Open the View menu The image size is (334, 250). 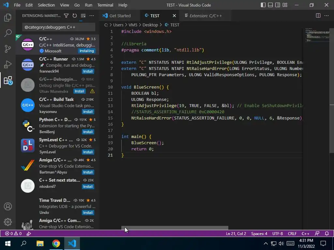point(65,5)
